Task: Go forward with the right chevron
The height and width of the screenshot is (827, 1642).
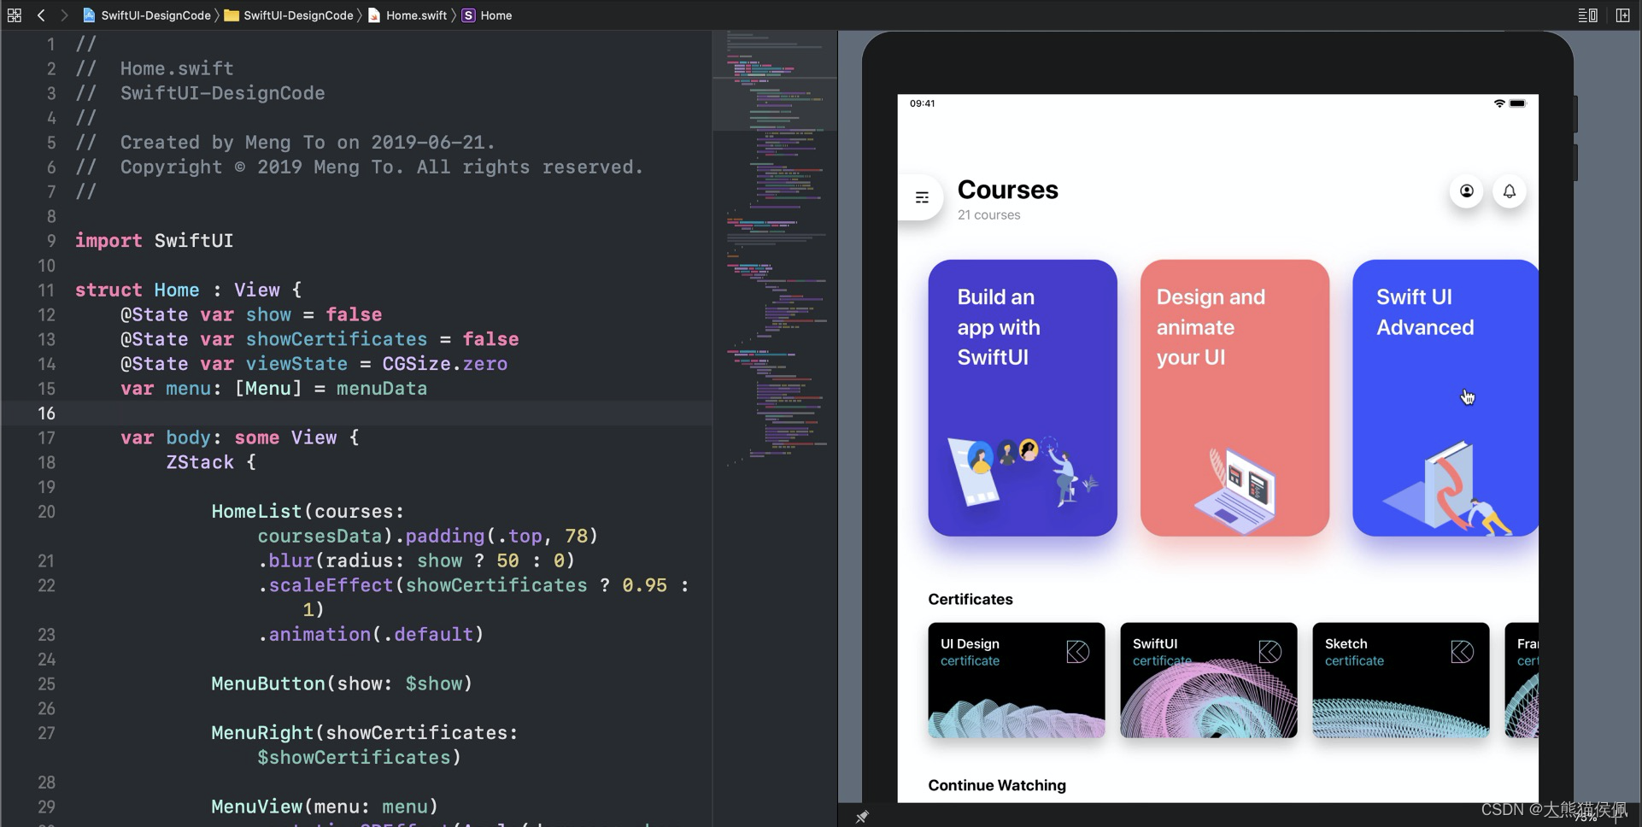Action: tap(63, 15)
